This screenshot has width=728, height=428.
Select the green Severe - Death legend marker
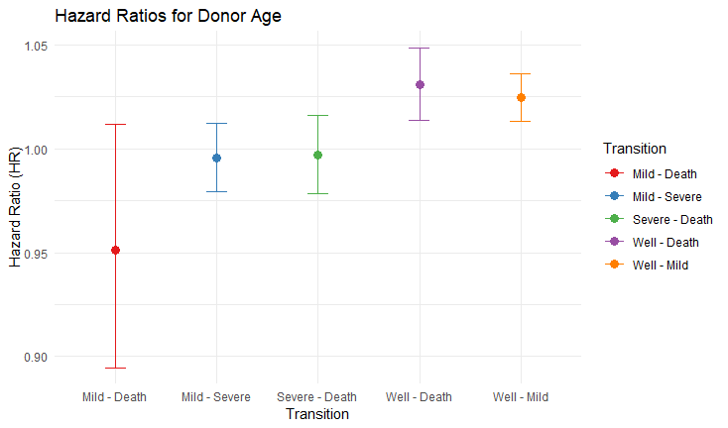pos(612,219)
